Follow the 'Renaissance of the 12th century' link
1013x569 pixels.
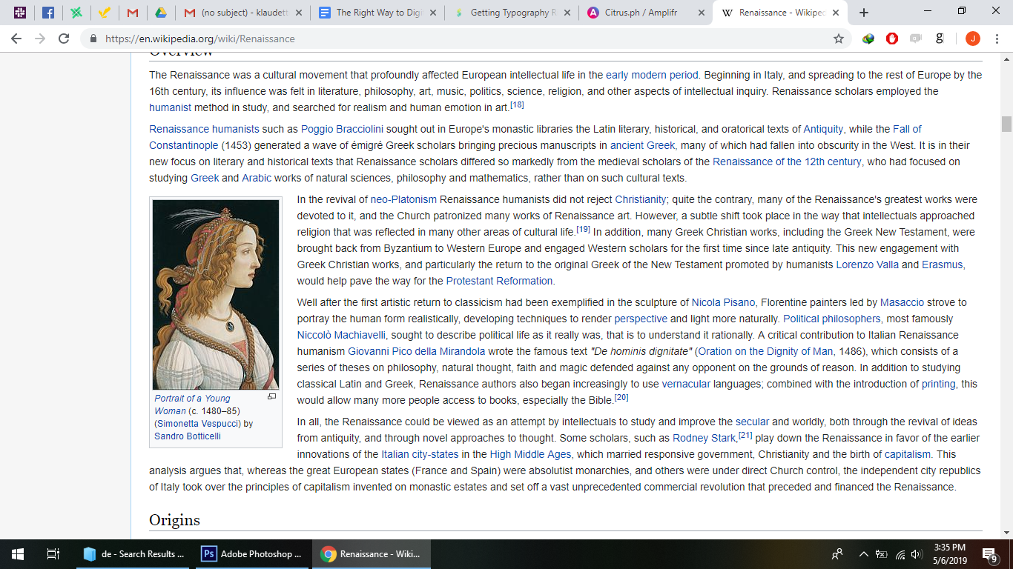click(x=787, y=162)
